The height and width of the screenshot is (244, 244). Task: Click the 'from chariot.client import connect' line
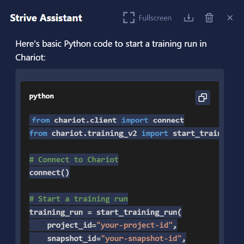[x=107, y=120]
